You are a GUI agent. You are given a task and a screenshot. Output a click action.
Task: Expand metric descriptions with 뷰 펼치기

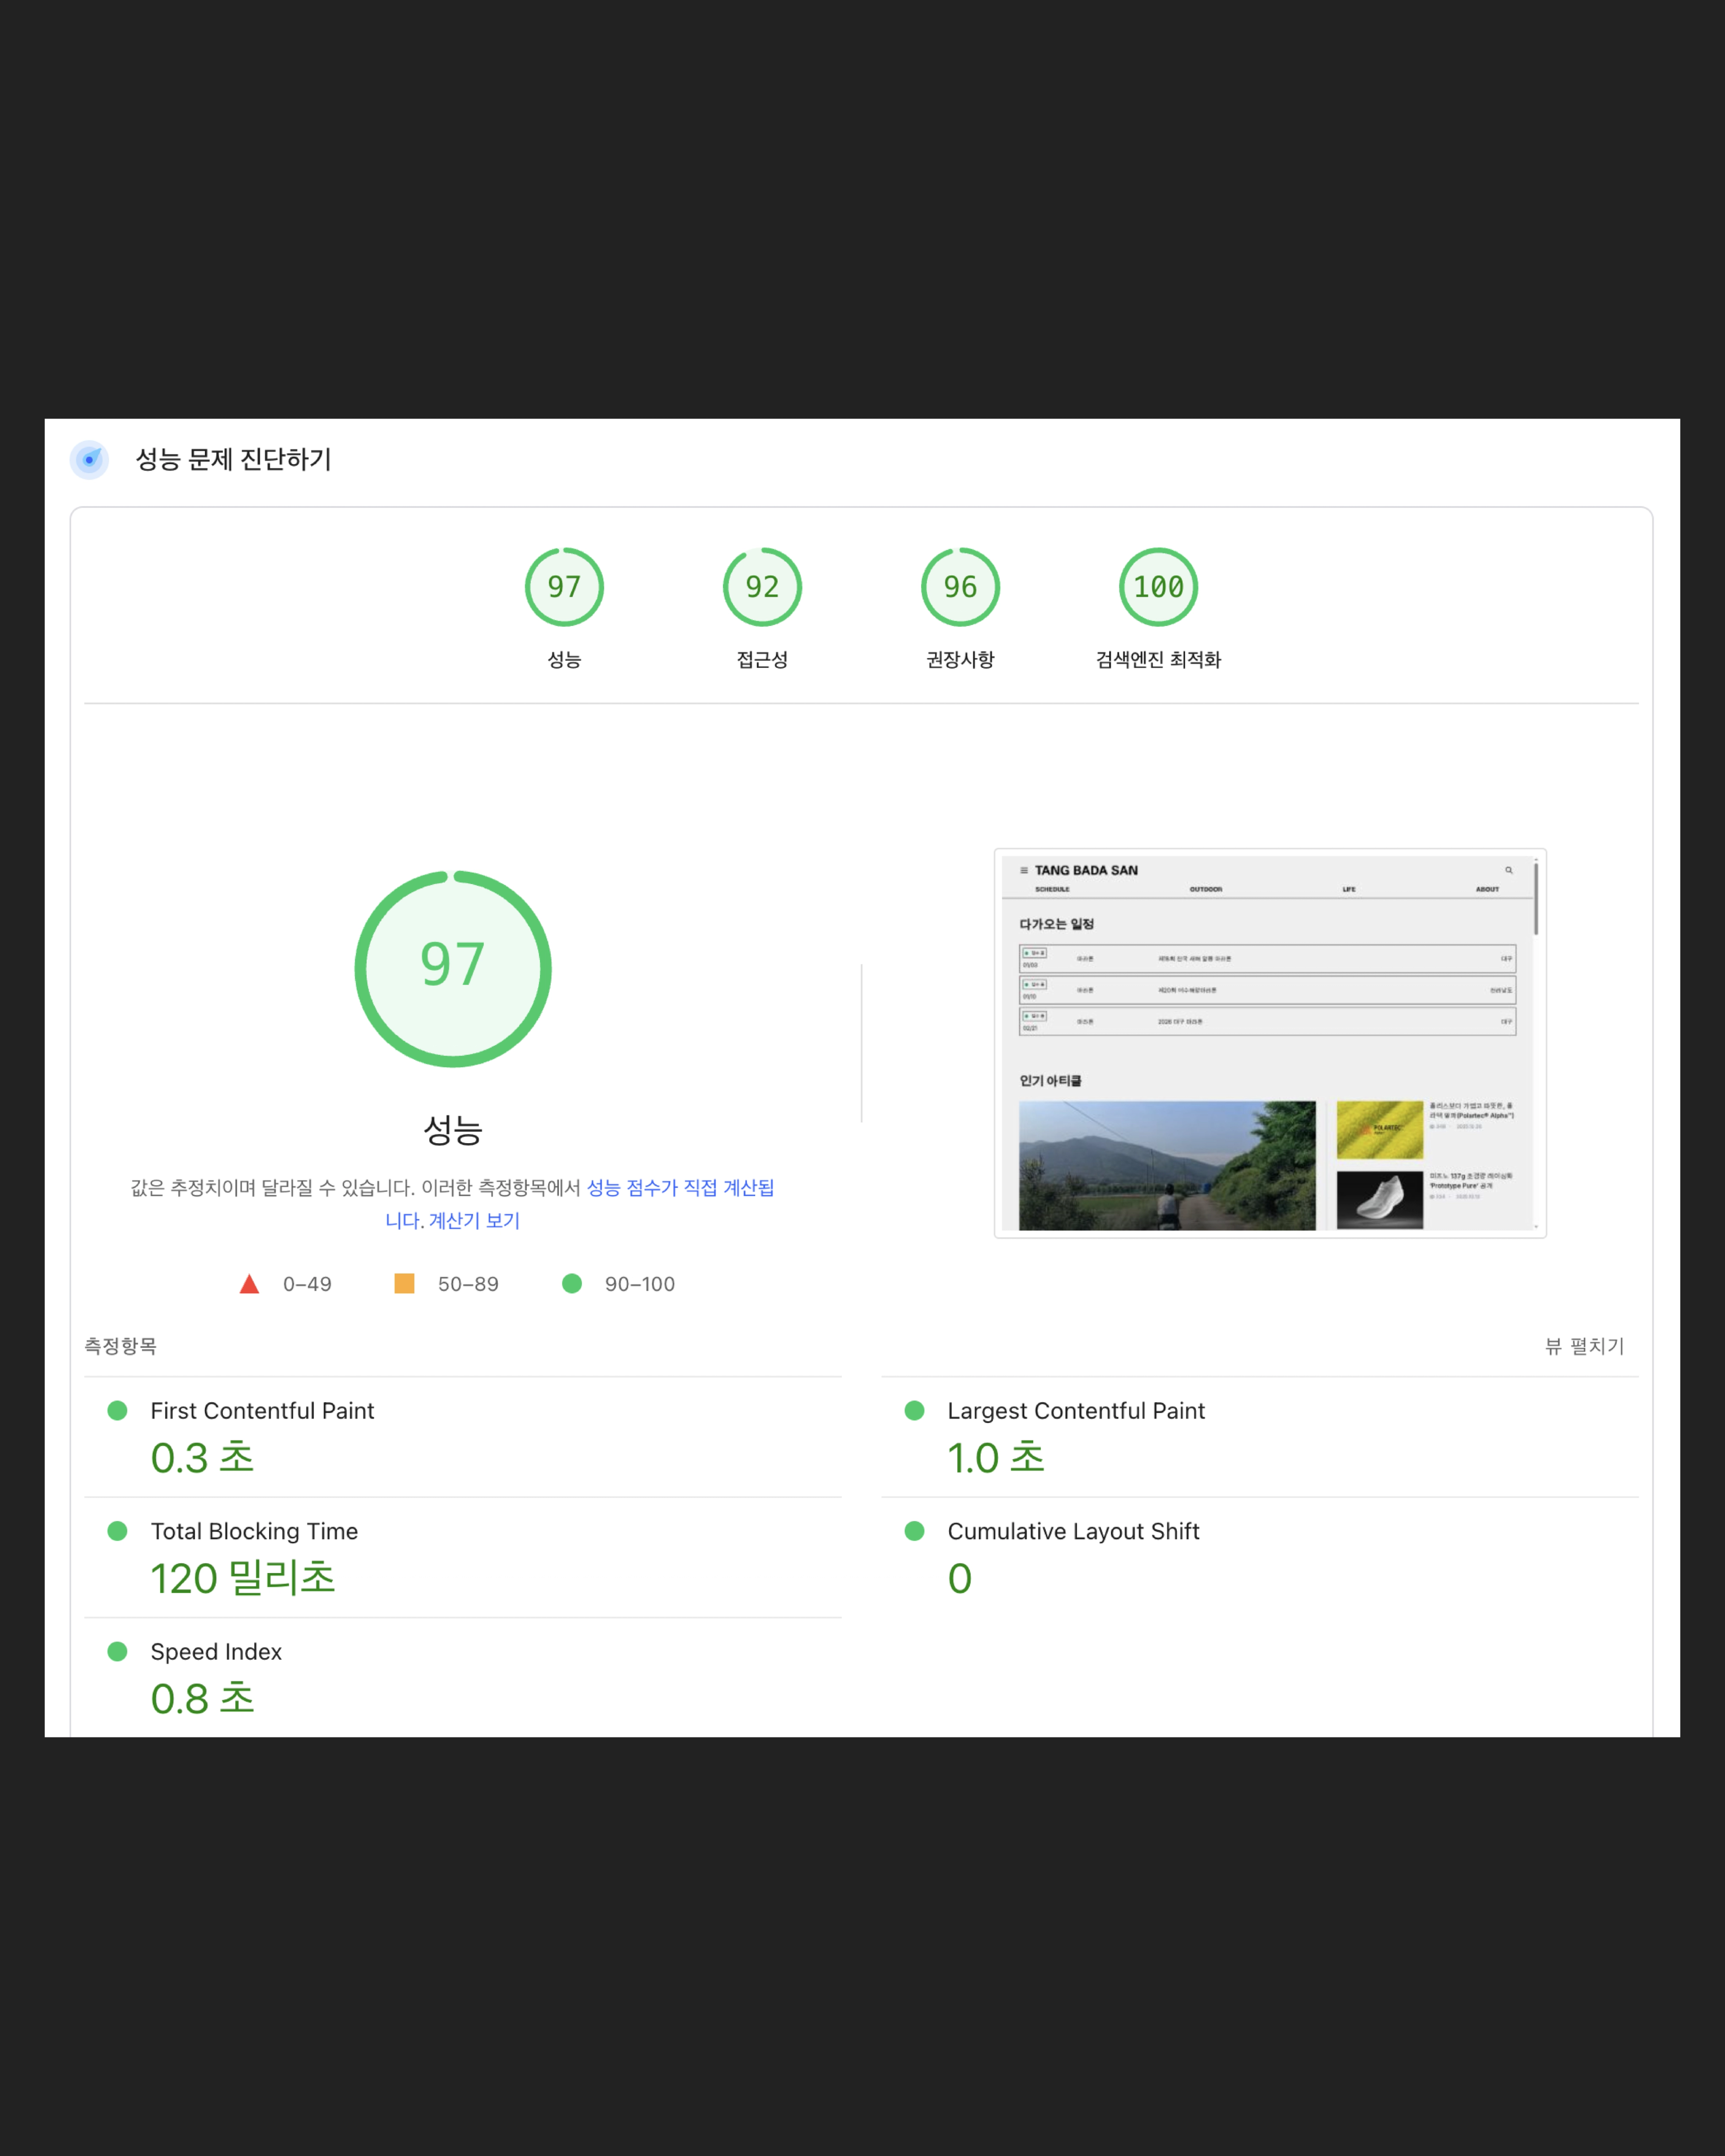(x=1584, y=1346)
